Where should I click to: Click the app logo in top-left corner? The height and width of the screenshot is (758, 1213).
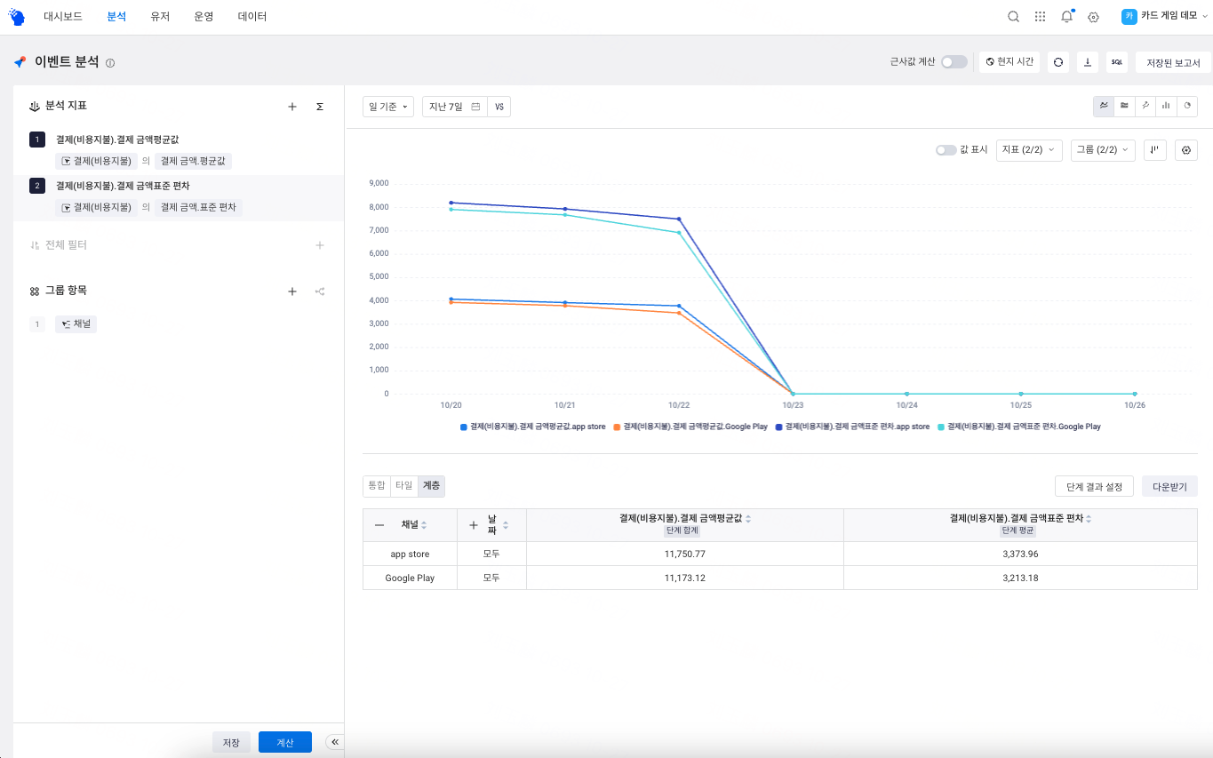click(17, 17)
